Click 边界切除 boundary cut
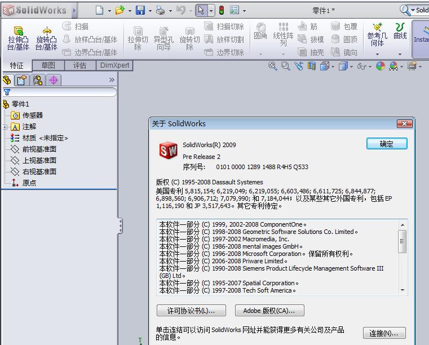Screen dimensions: 429x345 click(x=224, y=52)
